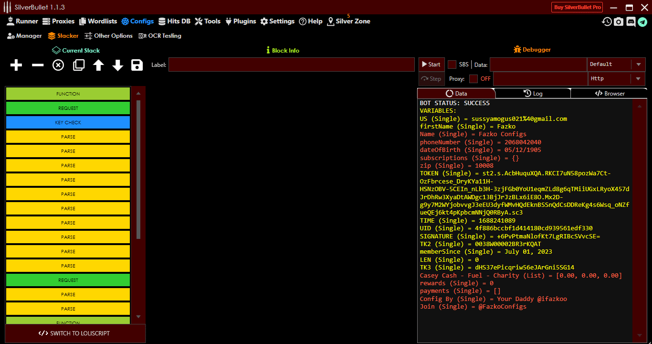Open the Telegram icon on the right
Image resolution: width=652 pixels, height=344 pixels.
pyautogui.click(x=642, y=22)
